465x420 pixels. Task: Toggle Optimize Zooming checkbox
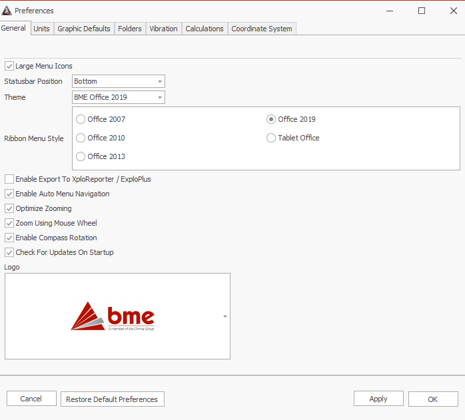(9, 208)
